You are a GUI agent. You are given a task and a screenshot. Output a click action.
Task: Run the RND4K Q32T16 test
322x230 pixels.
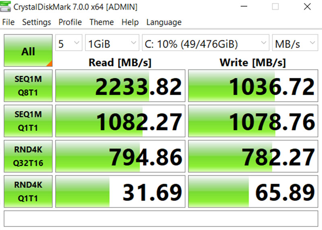28,156
